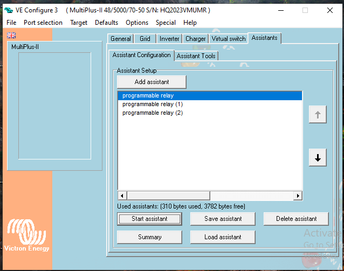Select 'programmable relay (2)' in the list
This screenshot has height=271, width=344.
click(x=210, y=113)
